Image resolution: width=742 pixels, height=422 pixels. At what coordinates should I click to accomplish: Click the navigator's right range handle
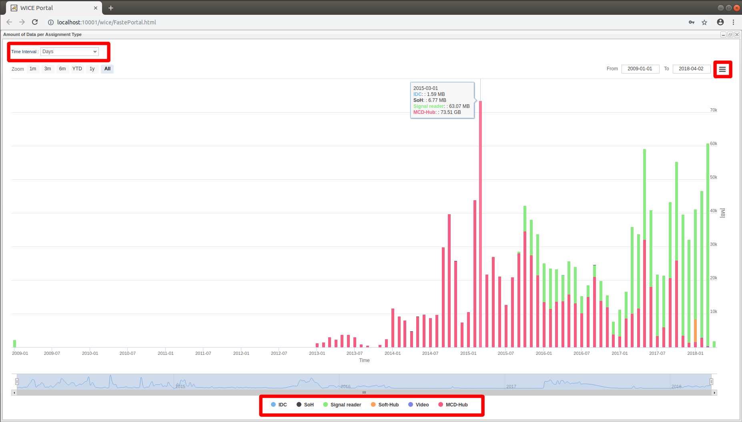click(x=711, y=382)
